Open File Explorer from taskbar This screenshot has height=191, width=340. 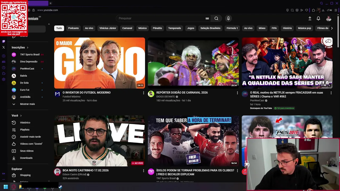point(21,187)
